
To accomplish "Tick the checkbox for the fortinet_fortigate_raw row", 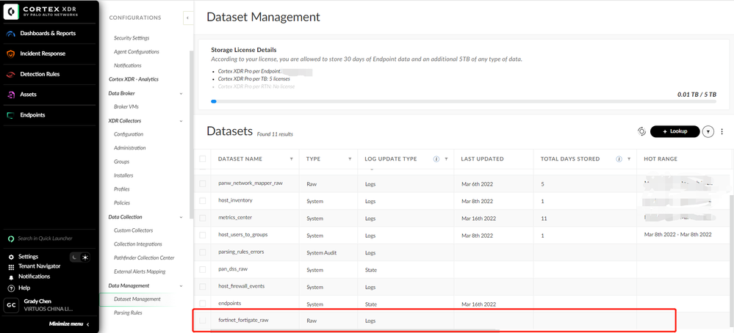I will pos(203,320).
